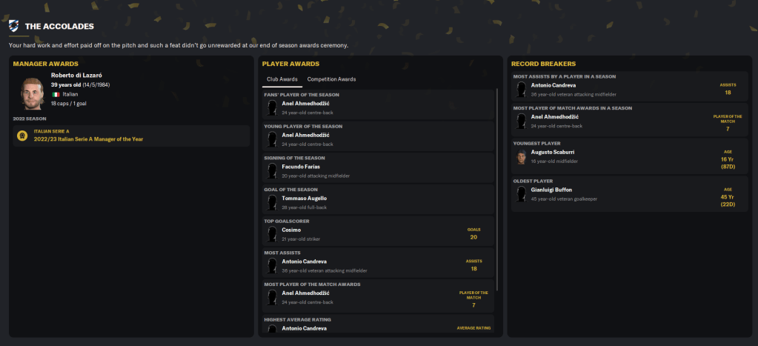
Task: Click Augusto Scaburri's player photo
Action: tap(522, 156)
